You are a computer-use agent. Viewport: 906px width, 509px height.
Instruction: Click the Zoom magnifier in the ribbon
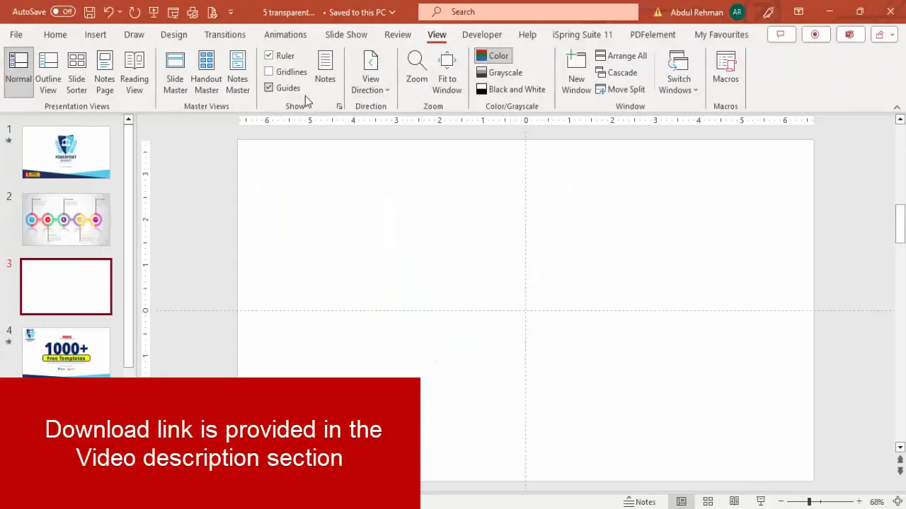coord(416,67)
